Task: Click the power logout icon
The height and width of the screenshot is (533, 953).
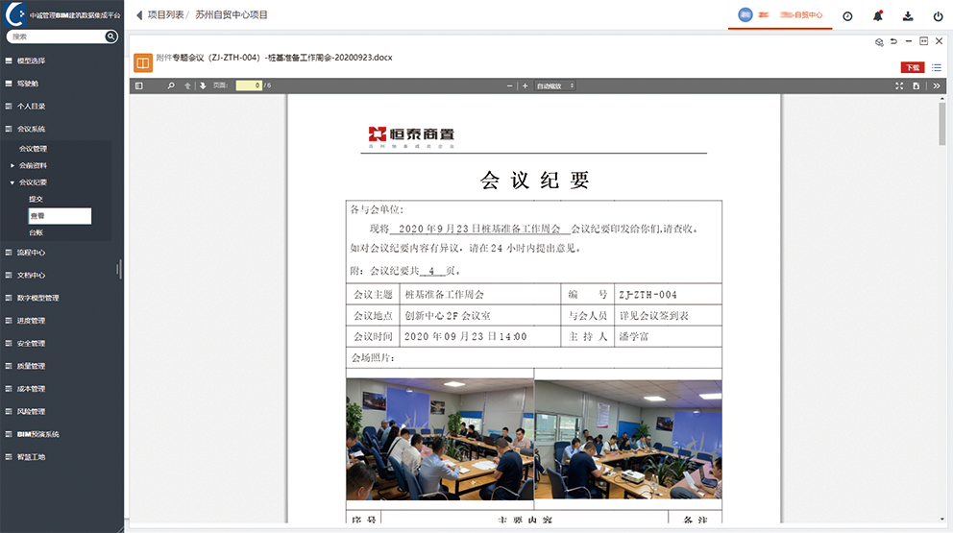Action: (938, 15)
